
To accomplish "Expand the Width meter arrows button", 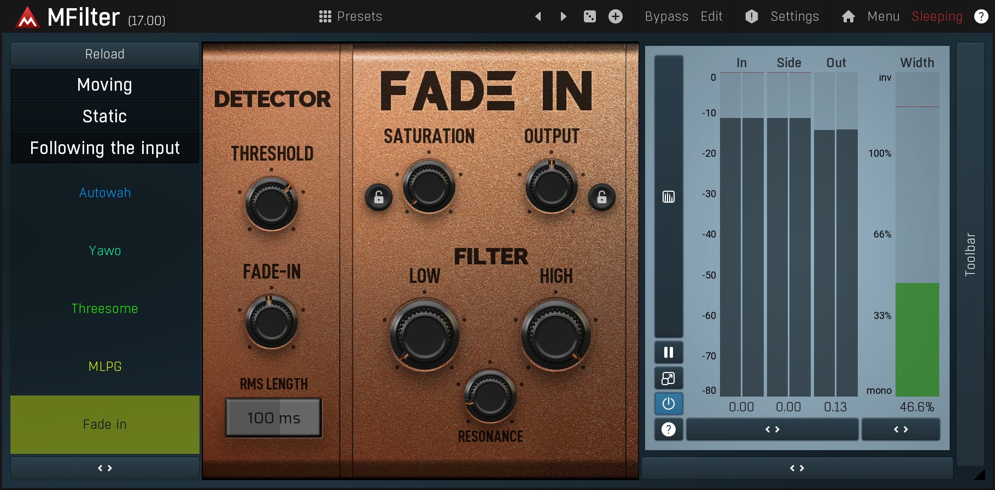I will 900,429.
